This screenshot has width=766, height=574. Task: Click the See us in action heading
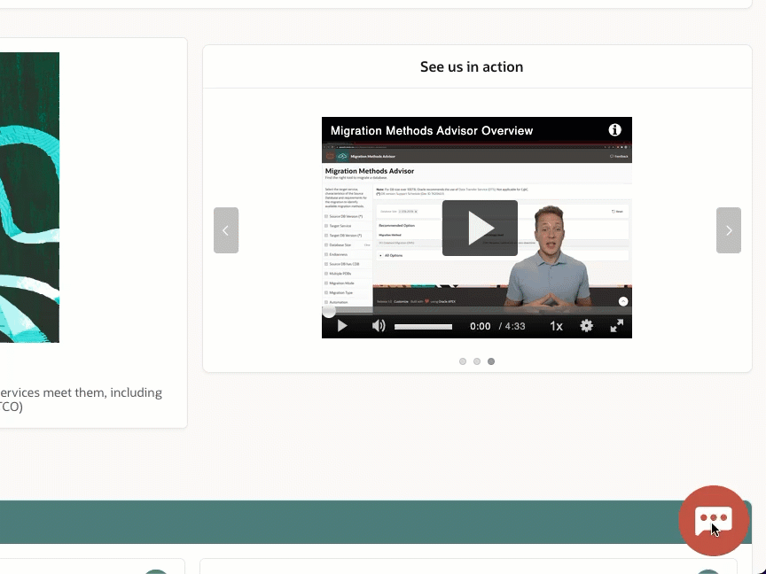click(x=472, y=66)
